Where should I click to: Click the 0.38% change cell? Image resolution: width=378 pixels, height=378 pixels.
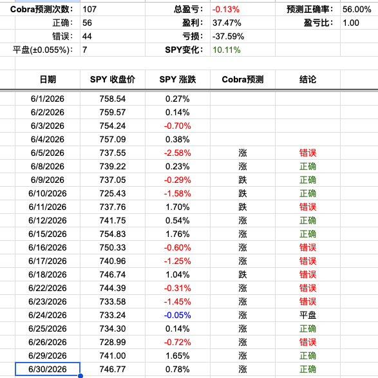coord(178,139)
